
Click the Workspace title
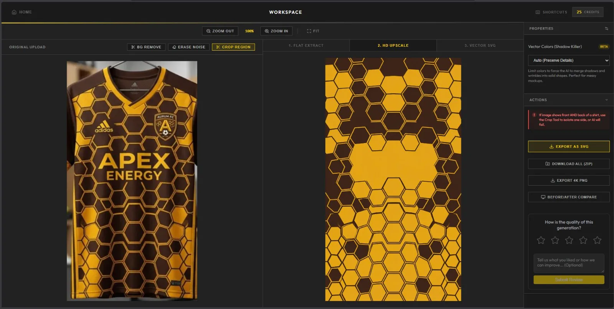tap(286, 12)
